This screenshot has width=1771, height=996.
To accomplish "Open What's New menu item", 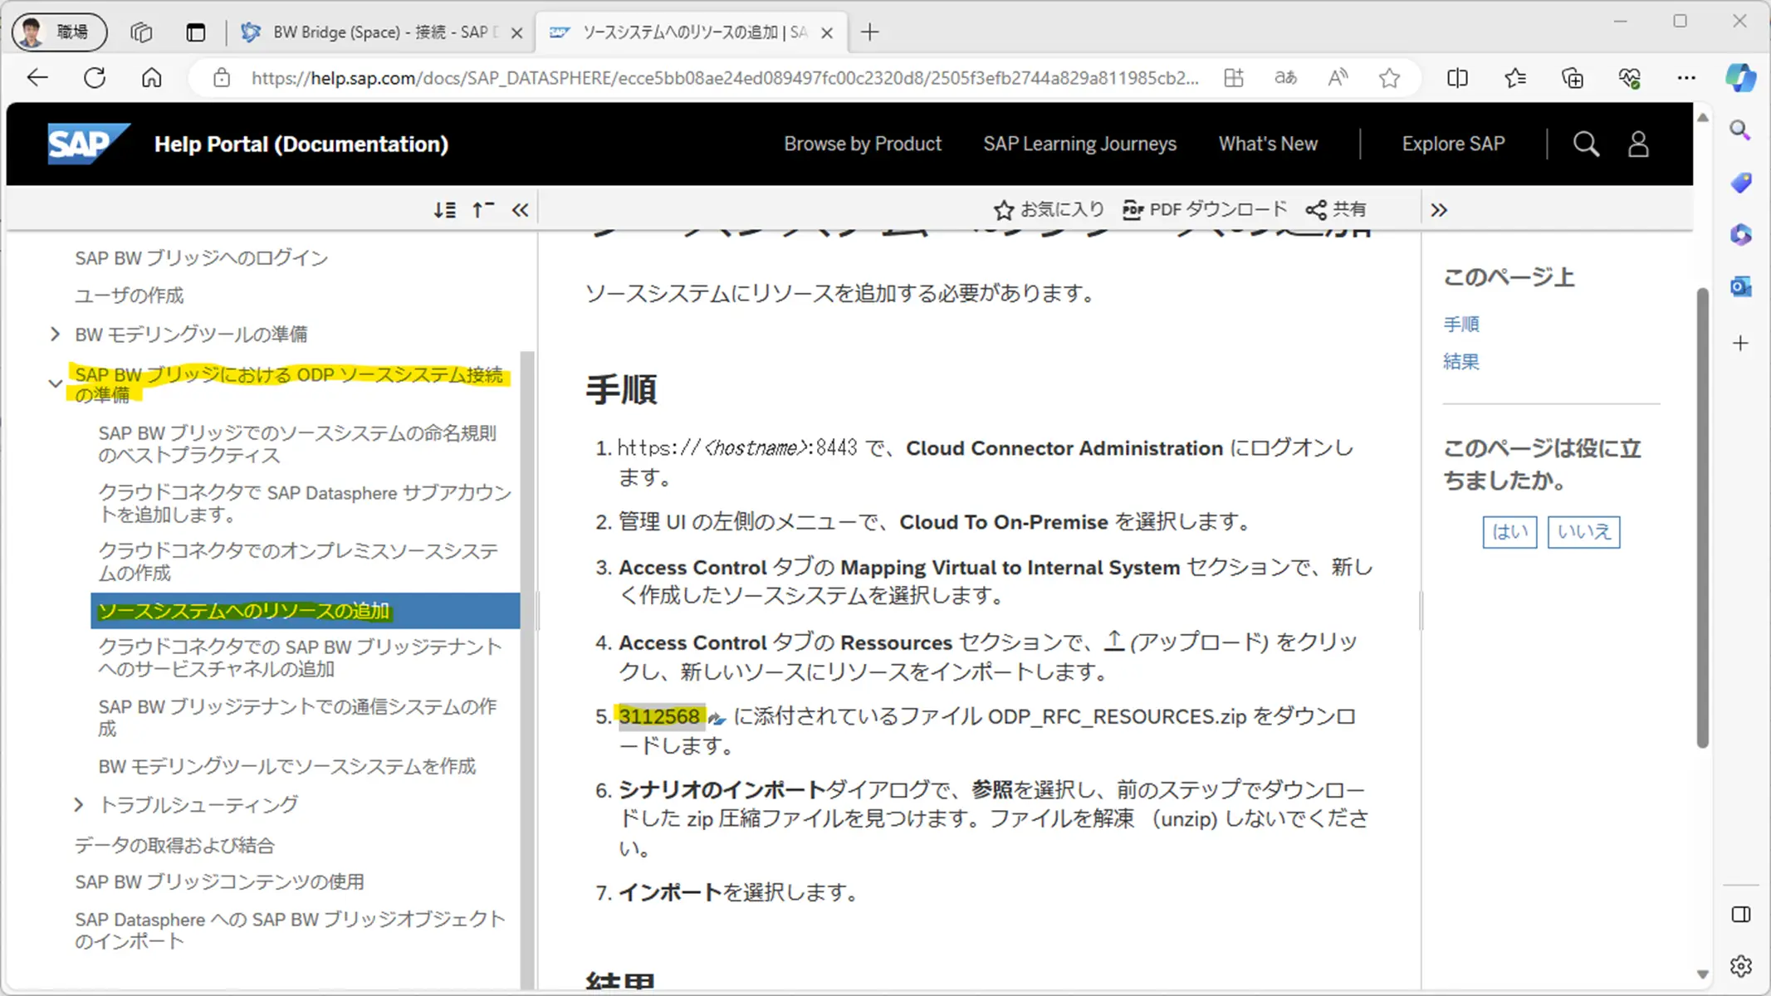I will (1268, 144).
